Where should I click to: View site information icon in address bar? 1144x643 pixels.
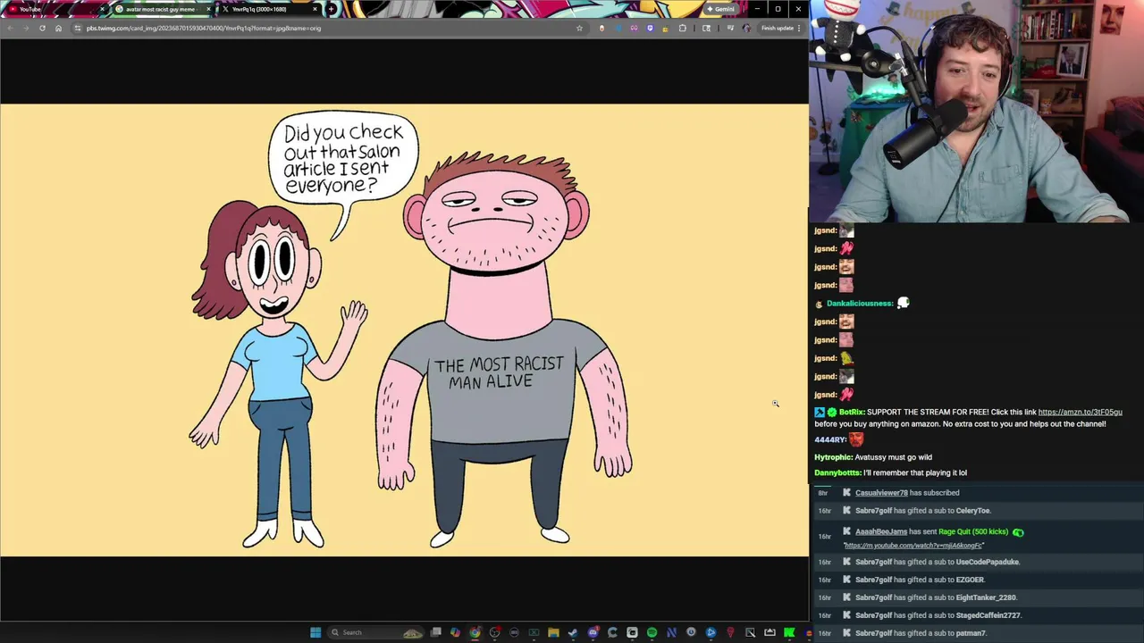(x=78, y=28)
